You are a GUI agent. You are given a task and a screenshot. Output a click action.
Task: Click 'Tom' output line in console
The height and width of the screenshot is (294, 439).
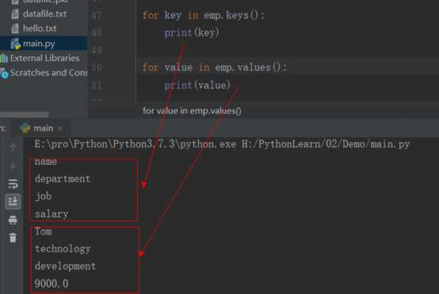pos(43,231)
